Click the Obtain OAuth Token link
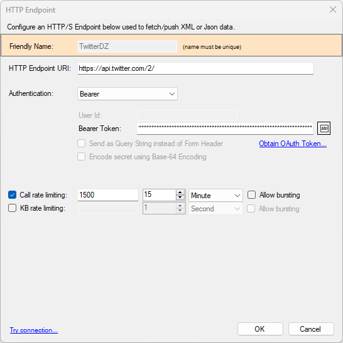 click(293, 144)
